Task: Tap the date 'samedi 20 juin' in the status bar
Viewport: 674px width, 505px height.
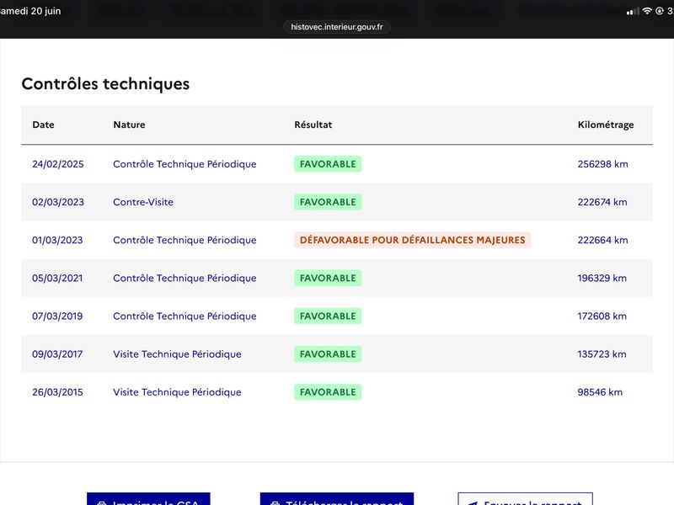Action: coord(30,11)
